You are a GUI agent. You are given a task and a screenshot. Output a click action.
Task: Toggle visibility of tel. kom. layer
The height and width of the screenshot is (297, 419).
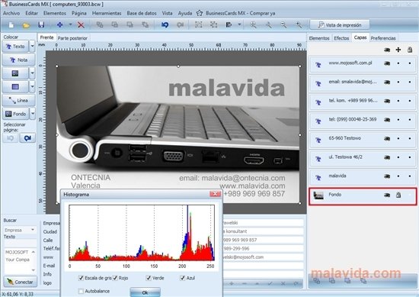(387, 101)
